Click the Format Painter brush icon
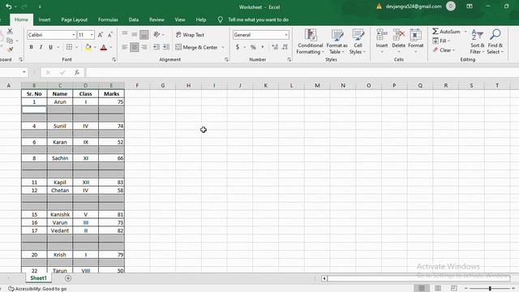Screen dimensions: 519x292 [10, 49]
